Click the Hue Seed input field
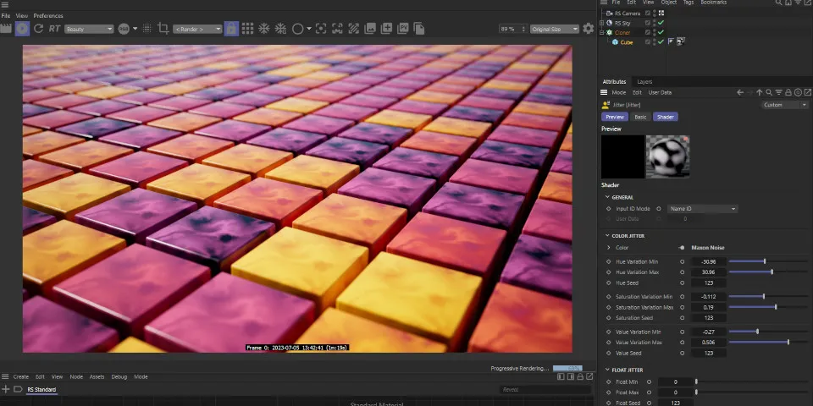The image size is (813, 406). click(708, 283)
